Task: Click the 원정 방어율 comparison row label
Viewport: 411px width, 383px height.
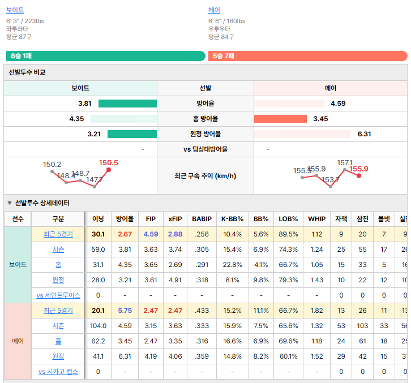Action: [x=205, y=134]
